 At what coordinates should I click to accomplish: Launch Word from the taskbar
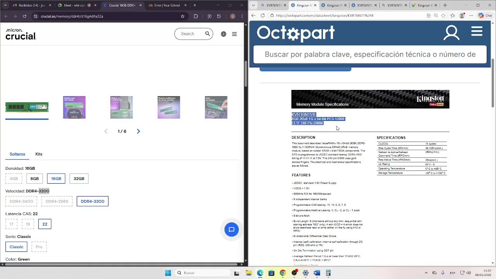(x=317, y=273)
